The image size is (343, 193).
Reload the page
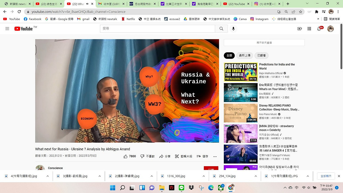[19, 12]
